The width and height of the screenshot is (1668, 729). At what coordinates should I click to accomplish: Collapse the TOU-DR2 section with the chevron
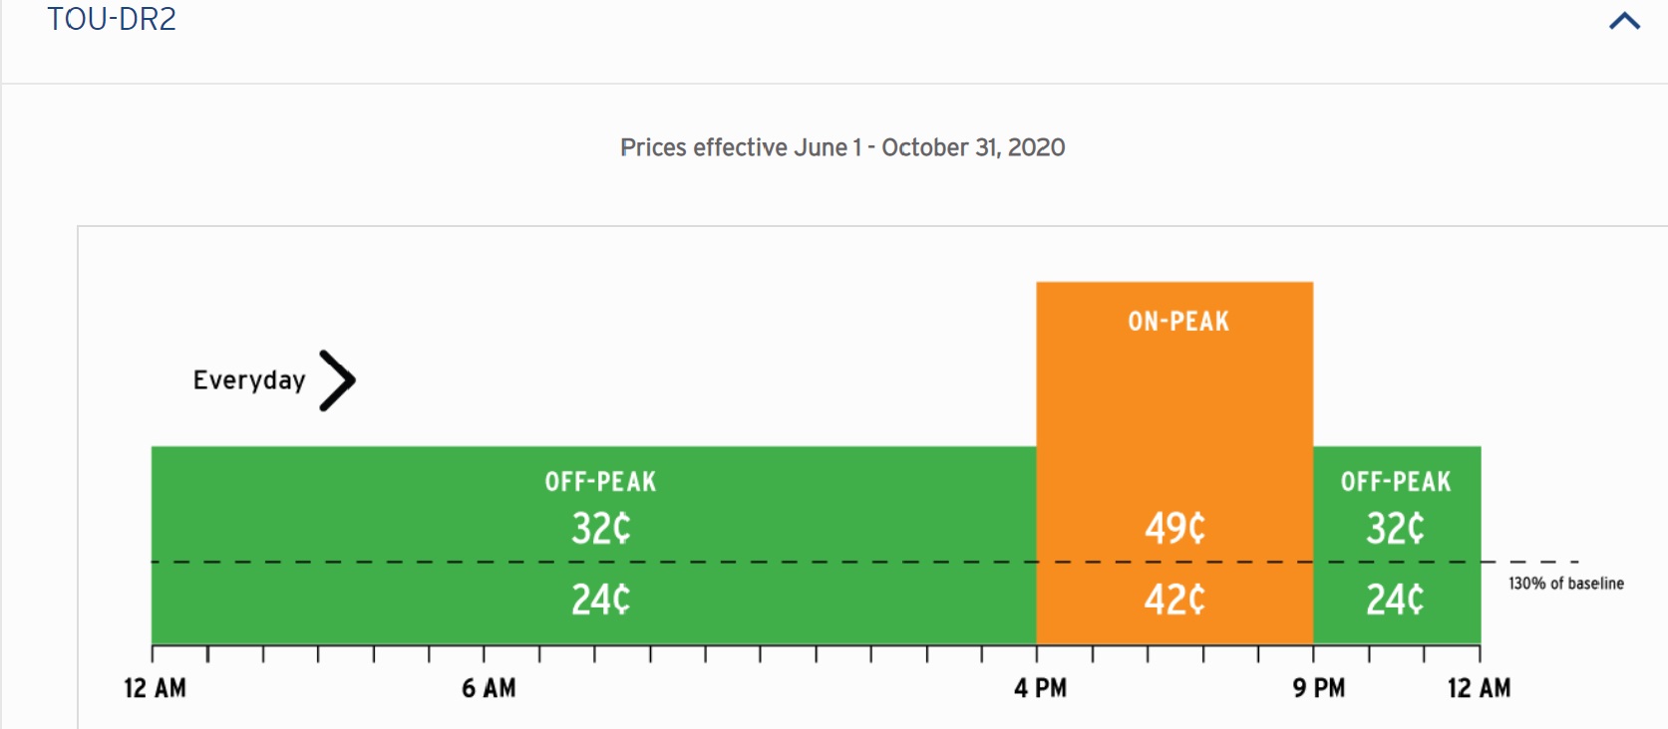click(x=1624, y=21)
